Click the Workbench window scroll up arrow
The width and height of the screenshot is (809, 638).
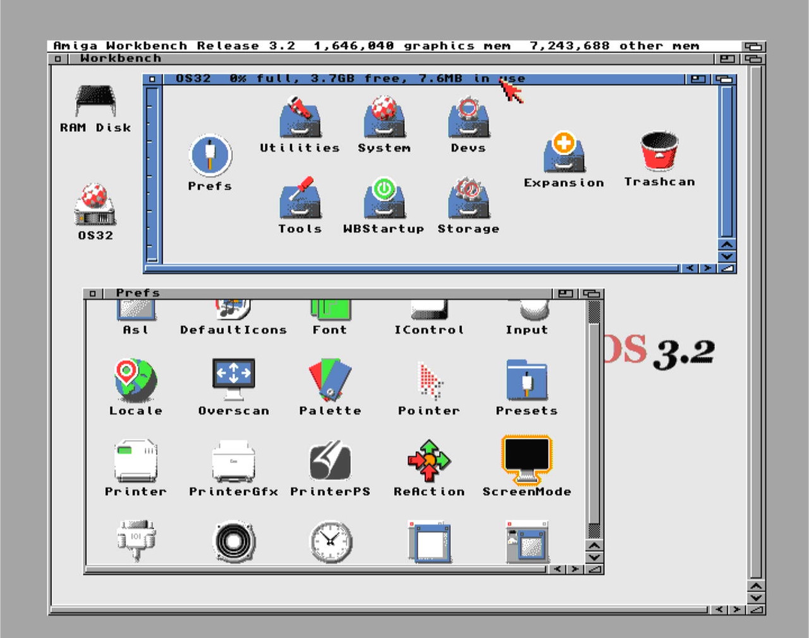click(756, 586)
